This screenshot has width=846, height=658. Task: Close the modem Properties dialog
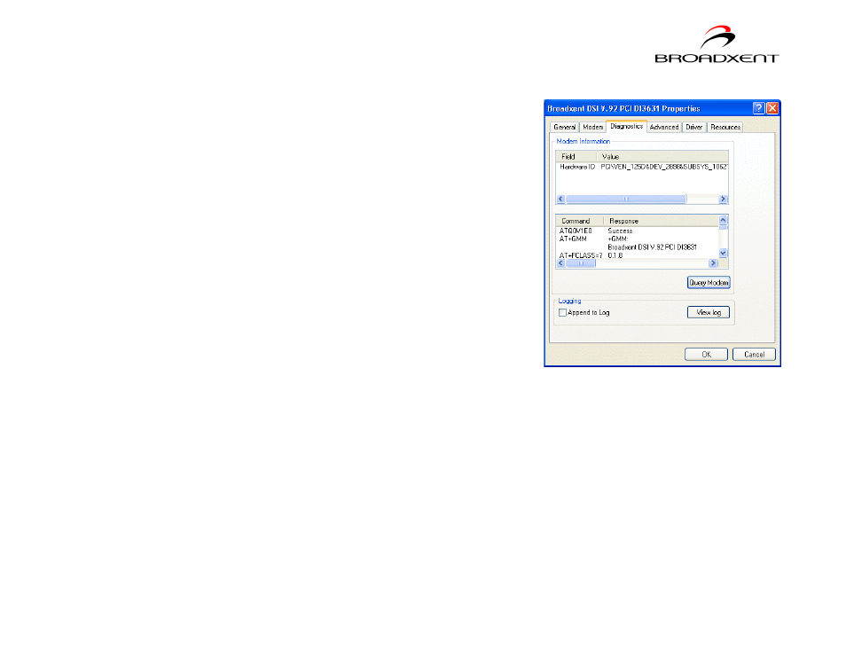(x=772, y=108)
